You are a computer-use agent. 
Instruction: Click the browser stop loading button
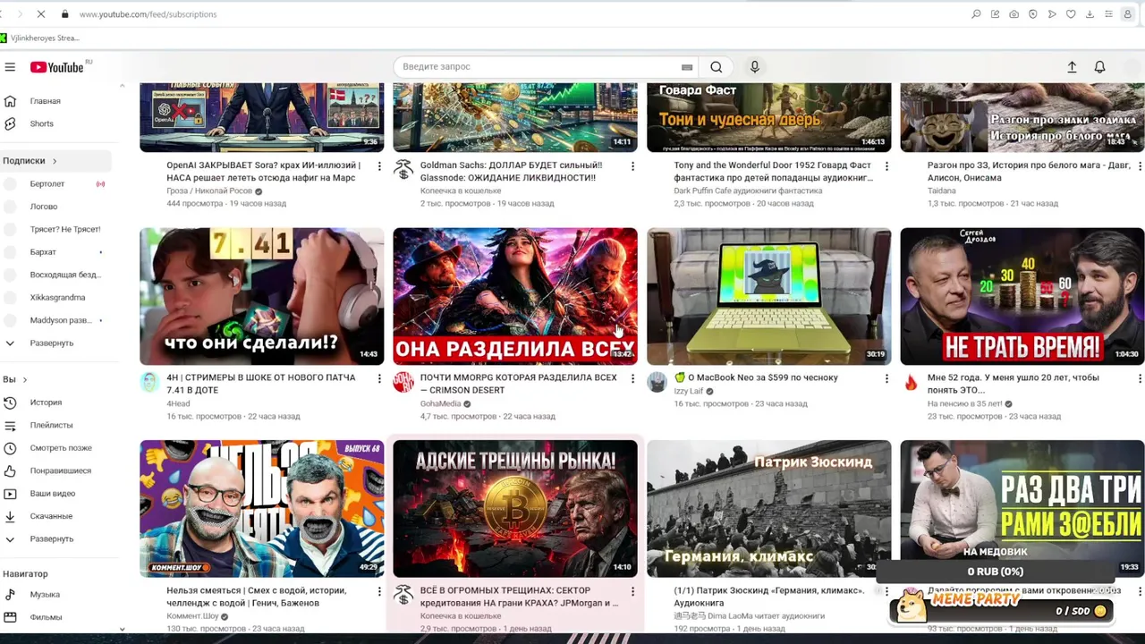click(43, 14)
